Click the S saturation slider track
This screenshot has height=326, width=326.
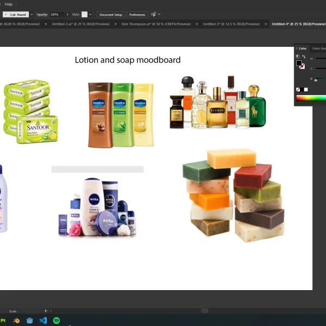pos(321,68)
